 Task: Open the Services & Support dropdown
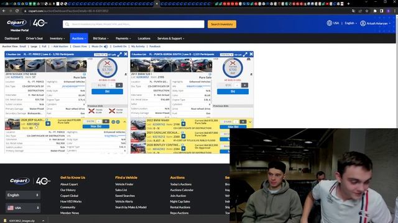click(170, 38)
